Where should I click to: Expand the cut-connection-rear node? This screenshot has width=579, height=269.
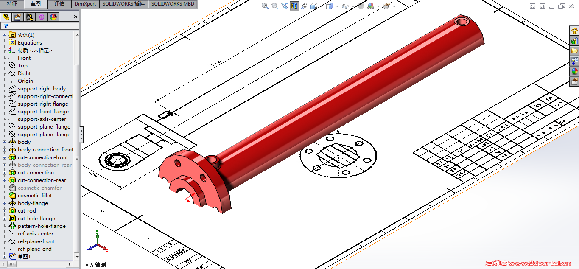point(5,180)
